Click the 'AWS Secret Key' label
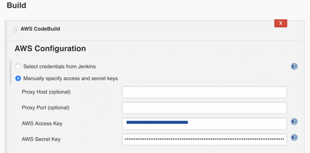Viewport: 310px width, 153px height. 41,139
